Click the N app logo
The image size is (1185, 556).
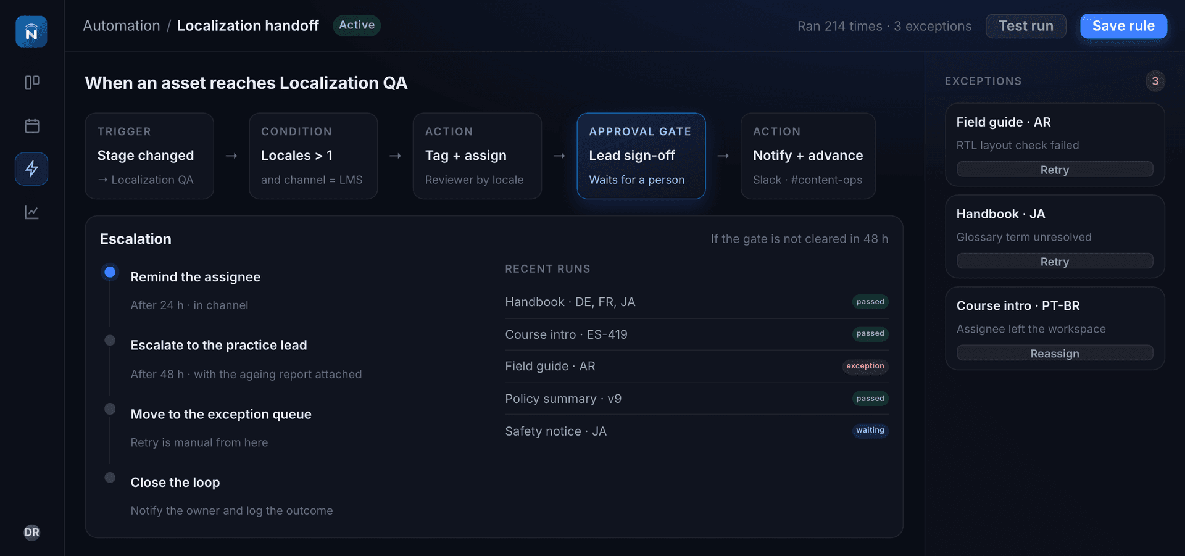point(31,31)
